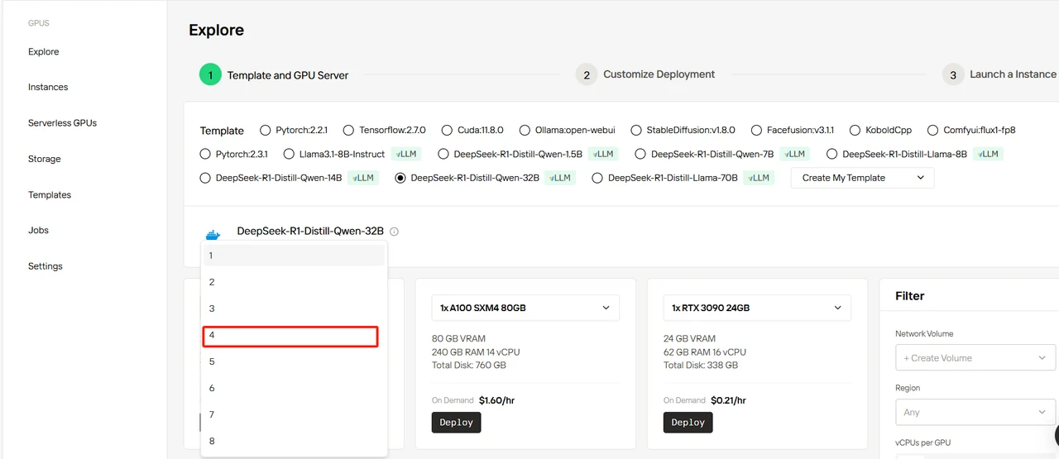Click the Launch a Instance step label
The height and width of the screenshot is (459, 1059).
coord(1013,74)
